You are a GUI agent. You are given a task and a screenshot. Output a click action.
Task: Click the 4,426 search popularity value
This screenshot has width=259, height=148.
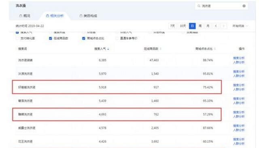pyautogui.click(x=102, y=142)
